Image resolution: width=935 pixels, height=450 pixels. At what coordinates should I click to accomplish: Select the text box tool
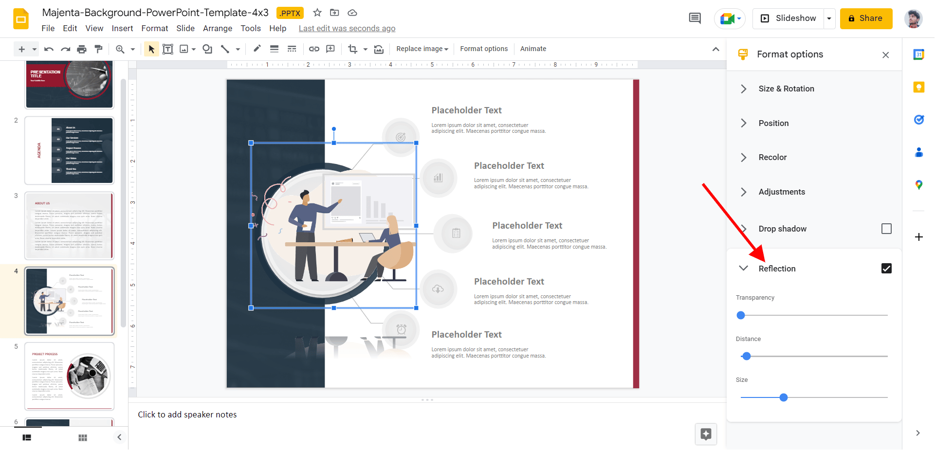click(167, 49)
